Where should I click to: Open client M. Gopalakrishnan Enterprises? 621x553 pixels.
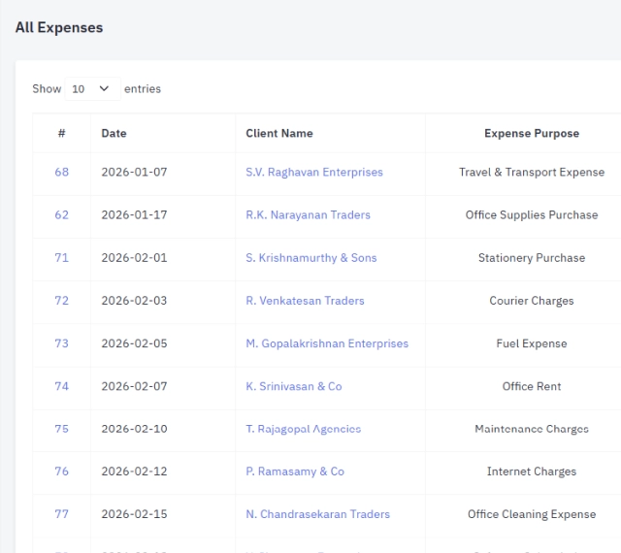pyautogui.click(x=327, y=343)
